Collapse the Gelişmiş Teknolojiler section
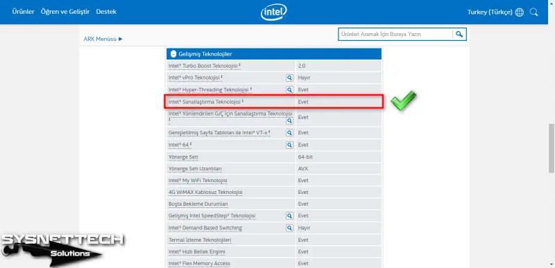555x268 pixels. click(173, 54)
